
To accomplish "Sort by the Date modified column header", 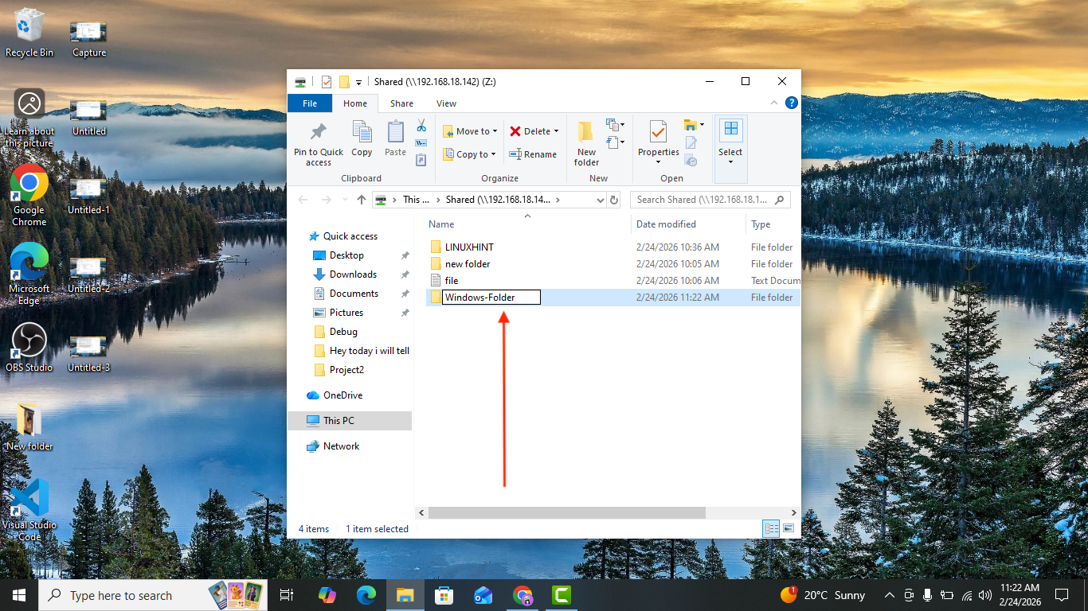I will (x=666, y=224).
